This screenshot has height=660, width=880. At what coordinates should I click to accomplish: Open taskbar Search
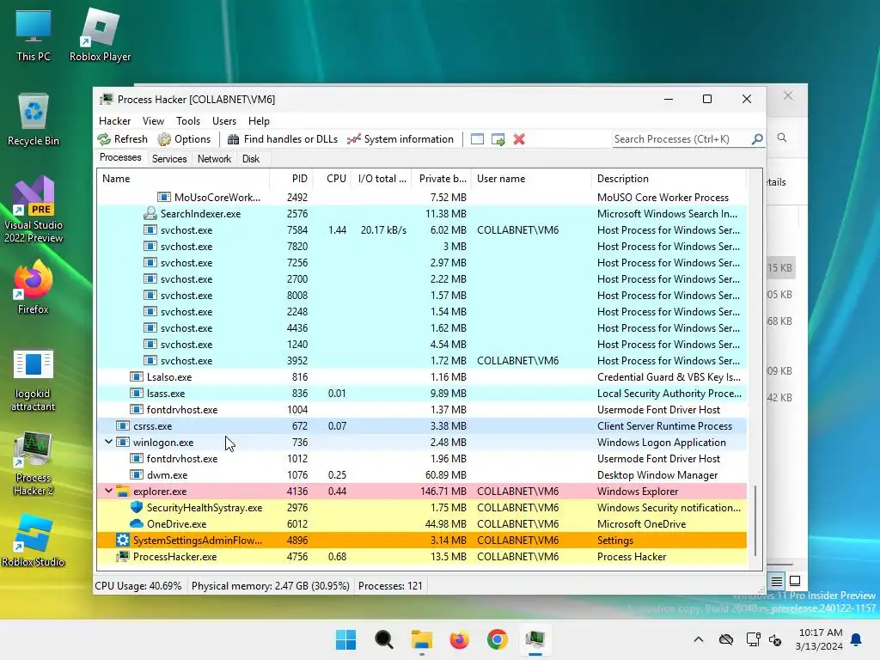point(384,639)
